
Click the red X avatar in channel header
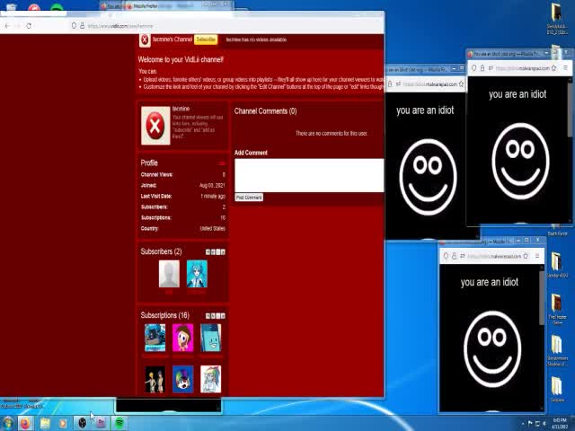tap(145, 40)
